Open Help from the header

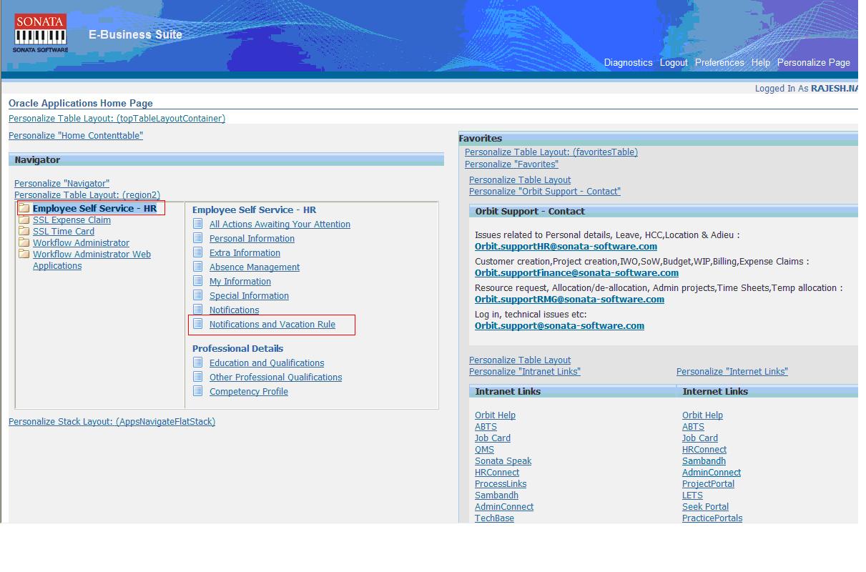coord(761,63)
